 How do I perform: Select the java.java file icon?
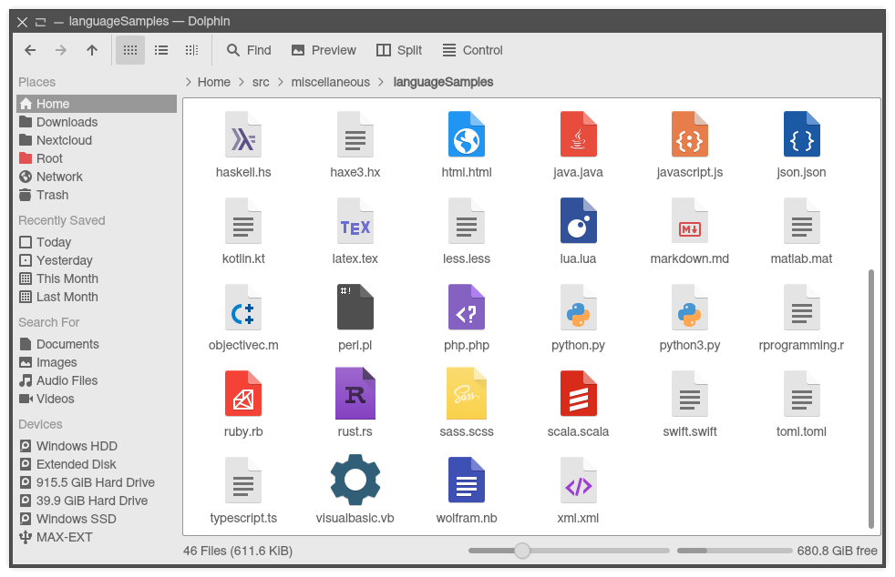point(578,135)
